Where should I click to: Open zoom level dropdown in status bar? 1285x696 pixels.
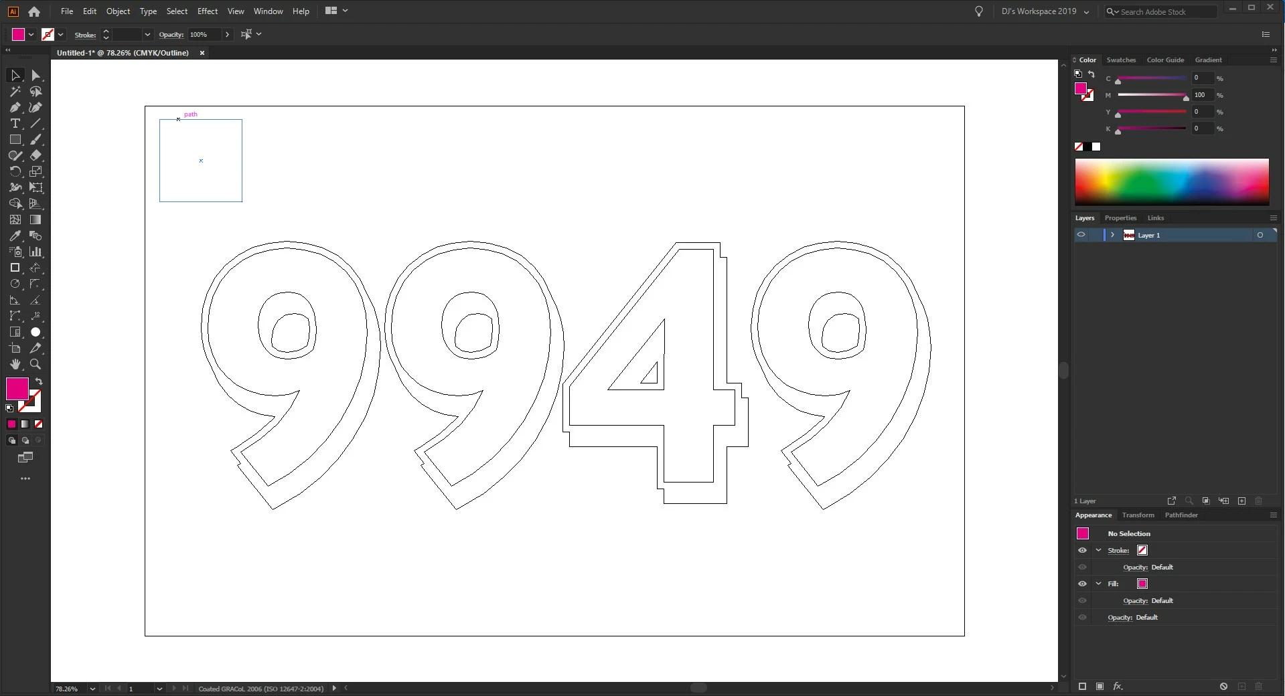92,689
